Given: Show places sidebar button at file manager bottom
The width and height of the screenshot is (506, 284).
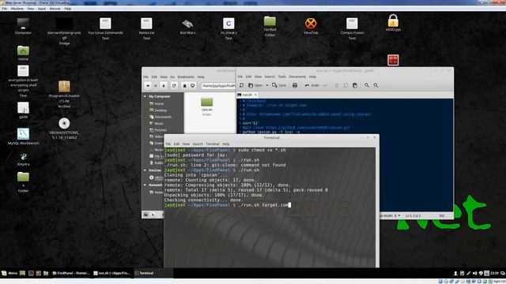Looking at the screenshot, I should click(145, 215).
